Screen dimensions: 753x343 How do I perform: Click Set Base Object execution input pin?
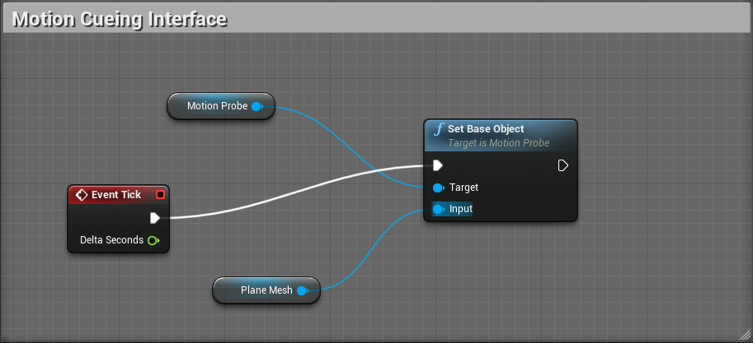(437, 166)
